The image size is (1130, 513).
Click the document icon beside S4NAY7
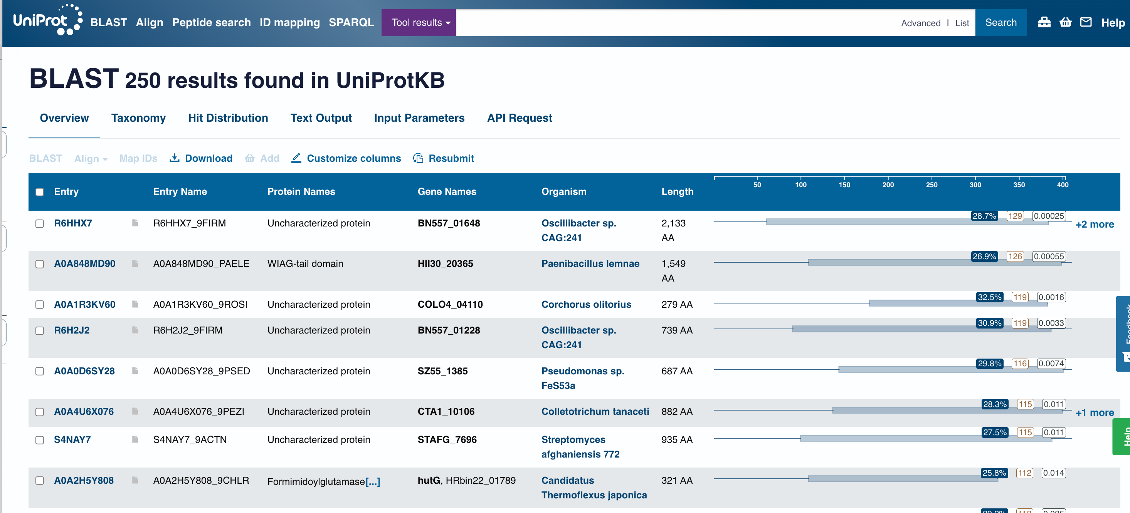point(135,439)
